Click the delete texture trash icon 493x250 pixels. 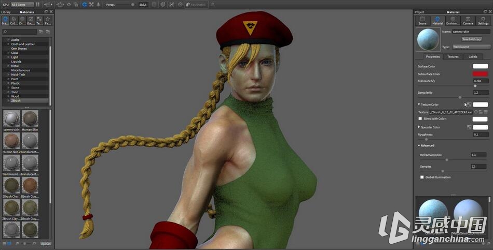point(486,112)
